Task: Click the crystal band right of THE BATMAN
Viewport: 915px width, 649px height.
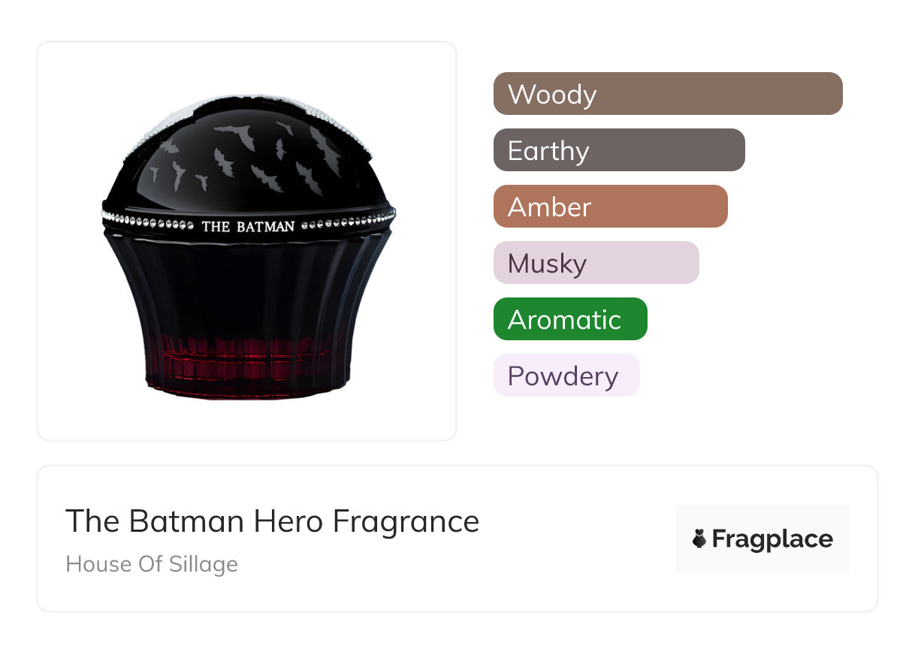Action: (x=347, y=222)
